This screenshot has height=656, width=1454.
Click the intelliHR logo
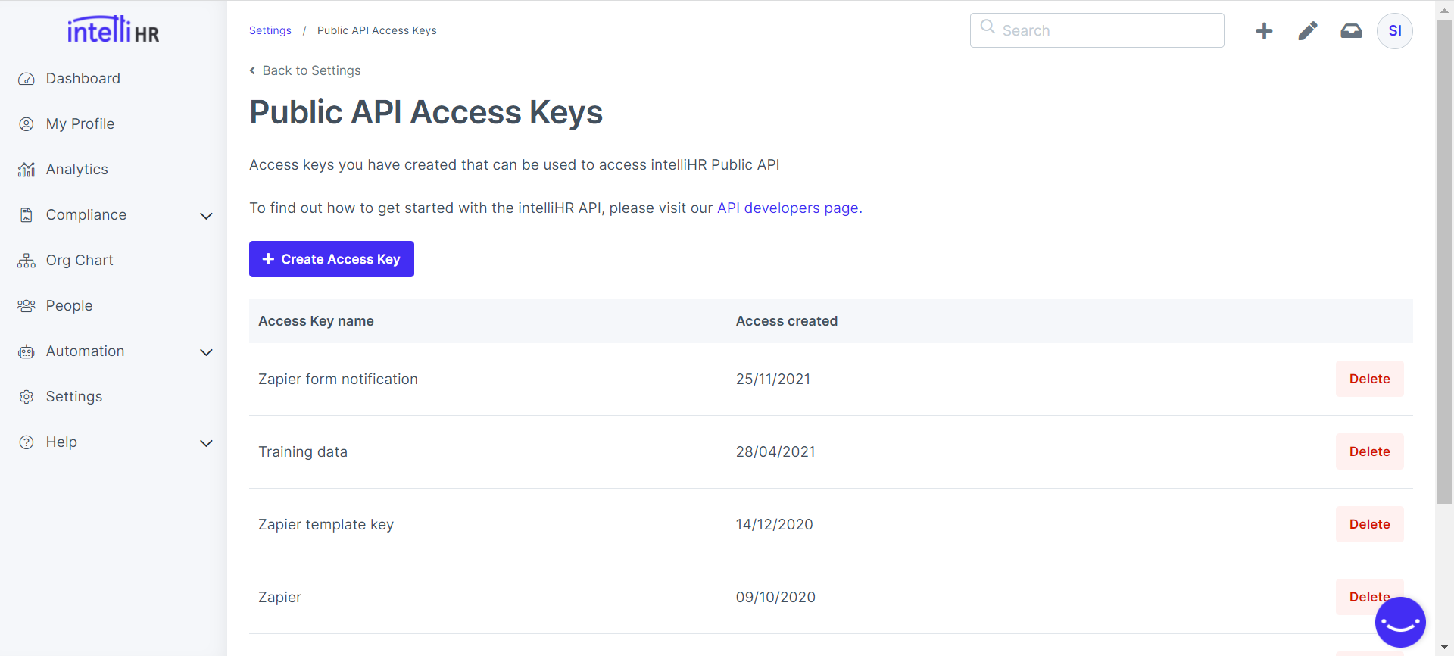[113, 30]
